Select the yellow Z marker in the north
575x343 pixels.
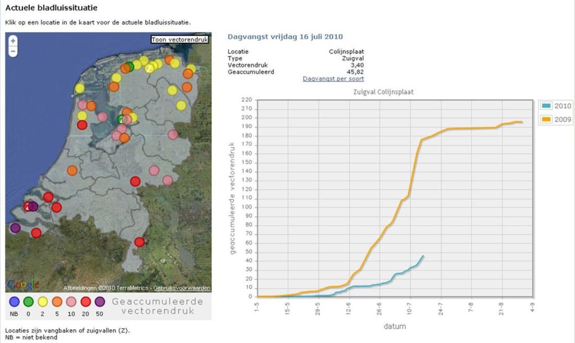pos(149,68)
